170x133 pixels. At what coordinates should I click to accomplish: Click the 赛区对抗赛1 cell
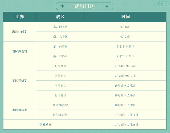[60, 105]
